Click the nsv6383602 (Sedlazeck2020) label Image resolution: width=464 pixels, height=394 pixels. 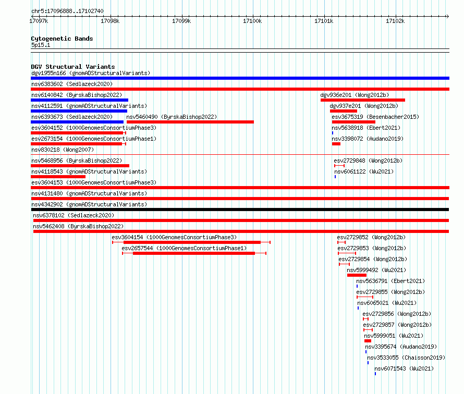[x=72, y=84]
